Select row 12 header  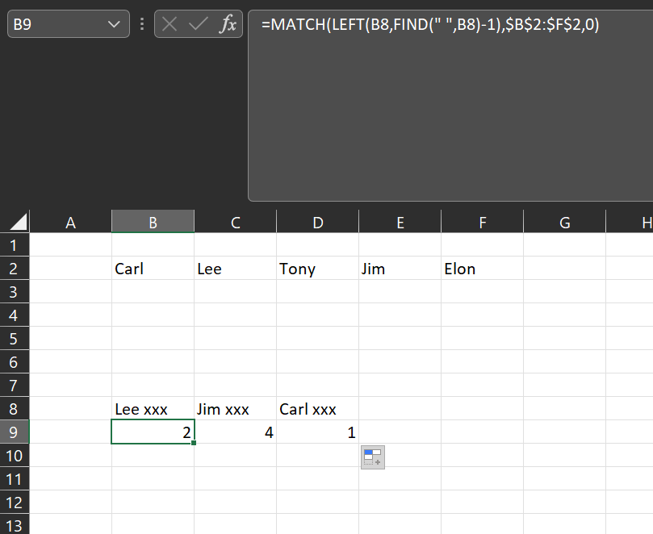tap(15, 503)
